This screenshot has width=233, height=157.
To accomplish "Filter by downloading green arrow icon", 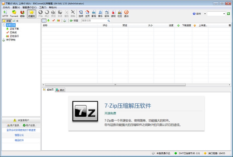I will point(49,21).
